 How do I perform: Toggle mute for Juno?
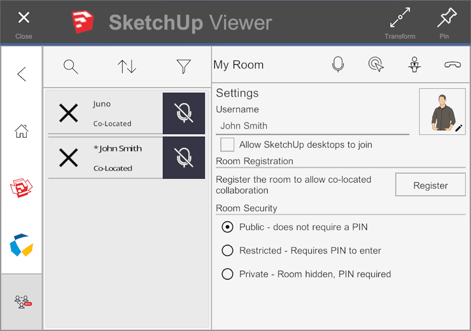184,113
